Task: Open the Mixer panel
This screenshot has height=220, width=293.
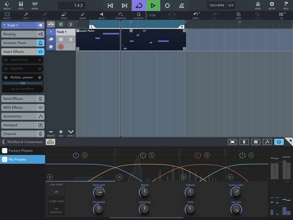Action: pos(35,5)
